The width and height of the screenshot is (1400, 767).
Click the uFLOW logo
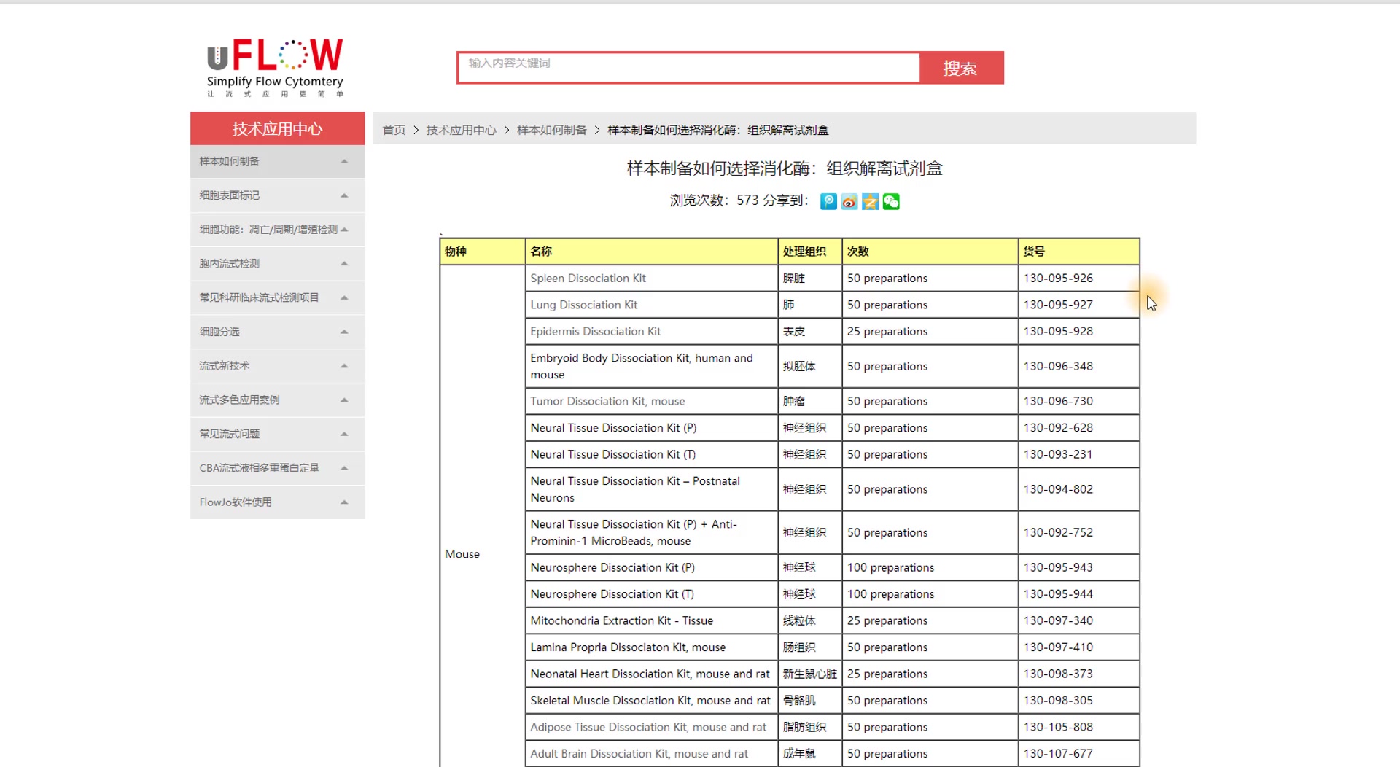point(275,68)
